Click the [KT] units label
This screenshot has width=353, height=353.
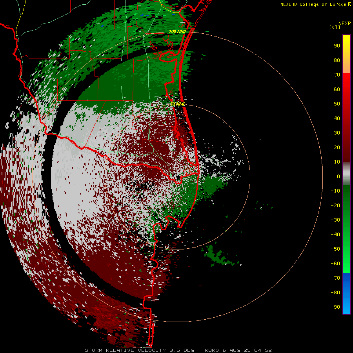[335, 27]
